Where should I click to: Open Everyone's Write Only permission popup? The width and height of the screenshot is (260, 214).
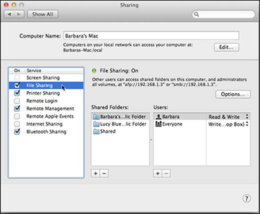229,124
